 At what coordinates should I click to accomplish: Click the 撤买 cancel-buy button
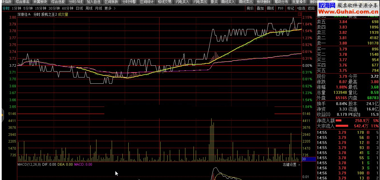click(214, 2)
